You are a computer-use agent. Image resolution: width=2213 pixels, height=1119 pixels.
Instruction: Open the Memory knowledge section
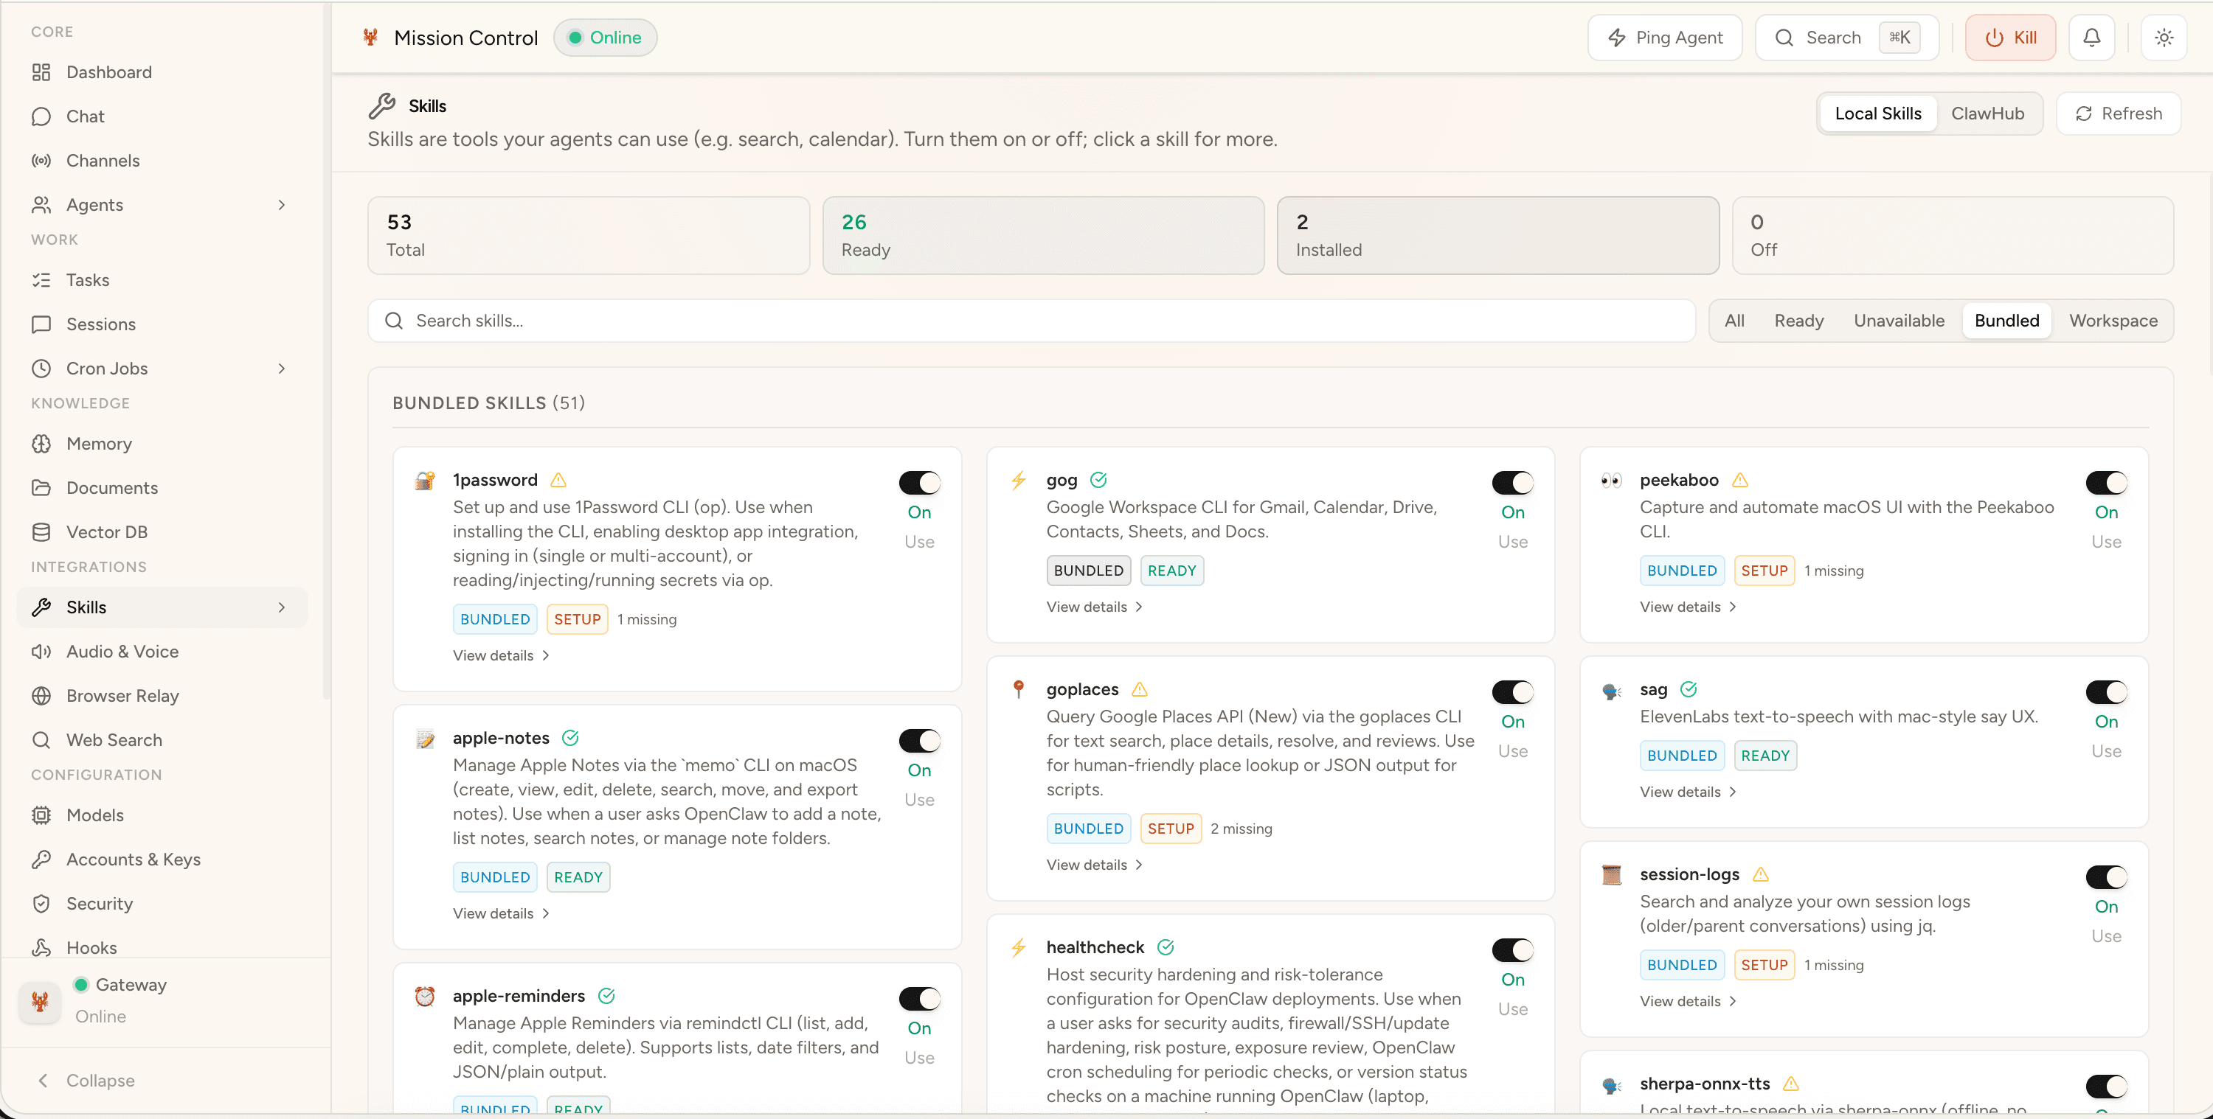pos(97,444)
